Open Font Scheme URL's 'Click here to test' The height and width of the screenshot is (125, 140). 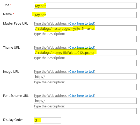tap(82, 95)
